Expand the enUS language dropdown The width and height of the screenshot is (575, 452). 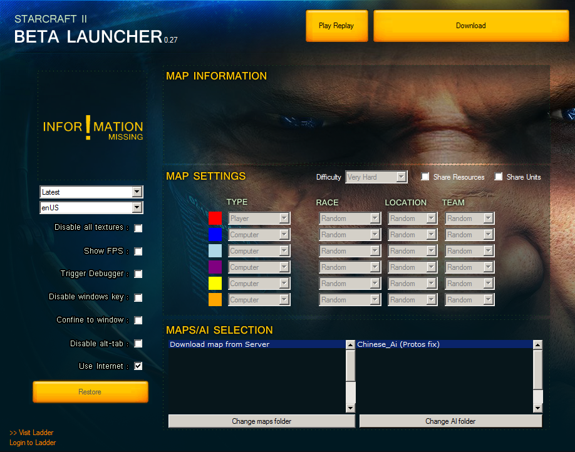point(91,207)
